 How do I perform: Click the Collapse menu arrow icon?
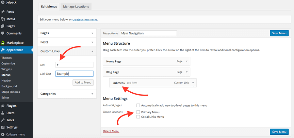(3, 134)
